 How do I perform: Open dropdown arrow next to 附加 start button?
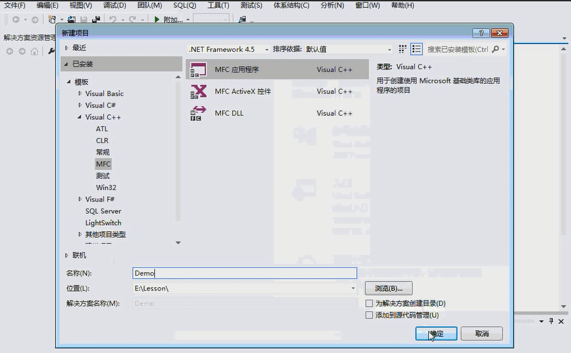click(x=188, y=19)
